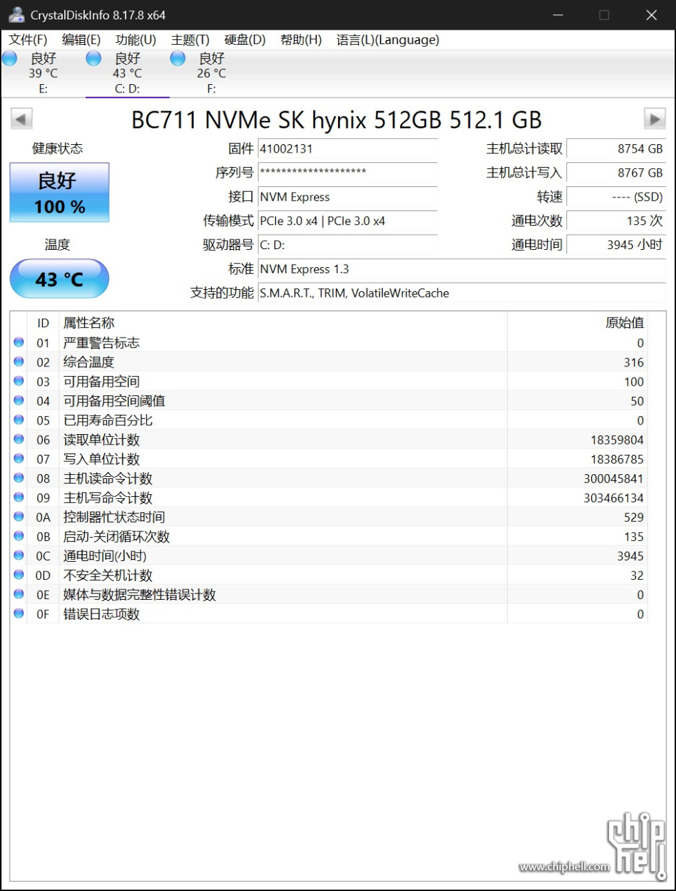This screenshot has width=676, height=891.
Task: Click the serial number field
Action: point(348,173)
